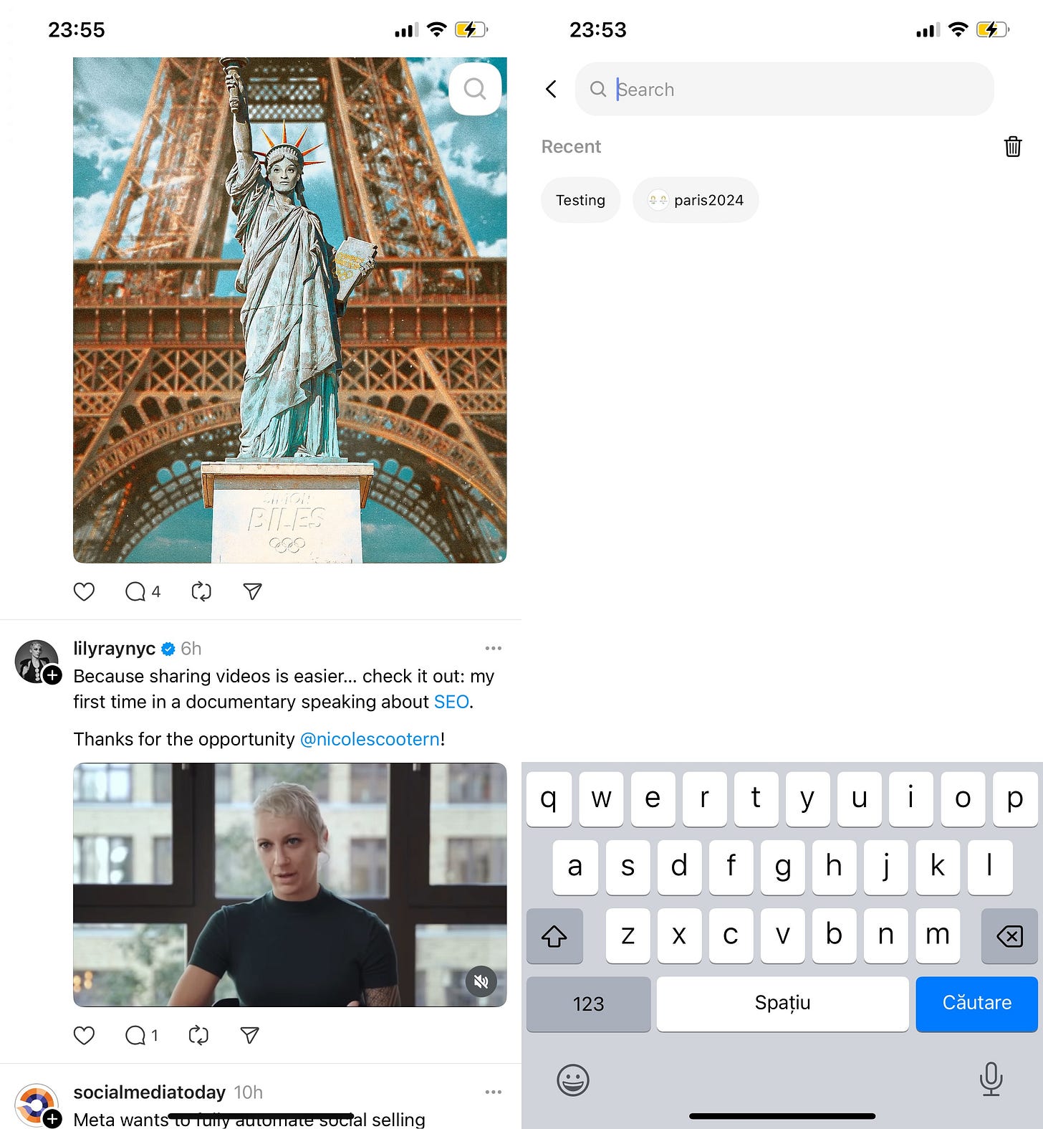Screen dimensions: 1043x1129
Task: Open more options for lilyraynyc post
Action: click(493, 648)
